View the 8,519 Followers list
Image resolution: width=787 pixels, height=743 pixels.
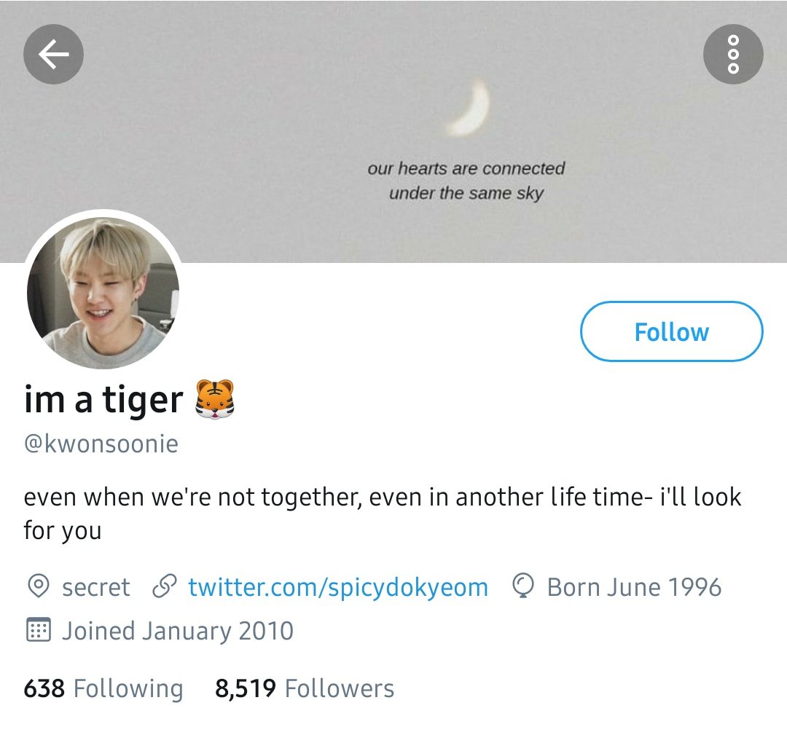(305, 688)
